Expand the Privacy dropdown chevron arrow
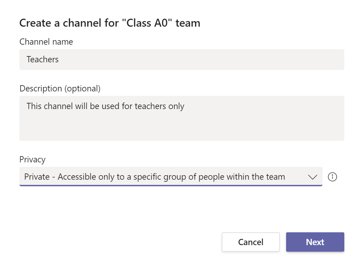363x269 pixels. pyautogui.click(x=312, y=177)
